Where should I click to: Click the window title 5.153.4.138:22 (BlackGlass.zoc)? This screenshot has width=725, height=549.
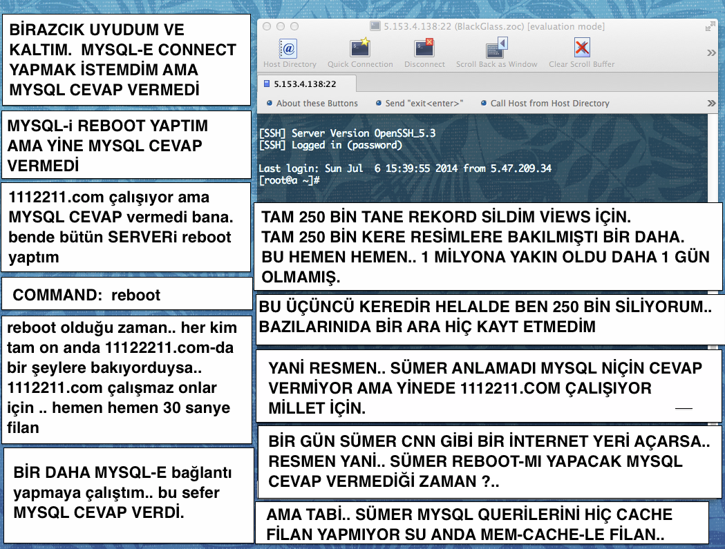(493, 26)
